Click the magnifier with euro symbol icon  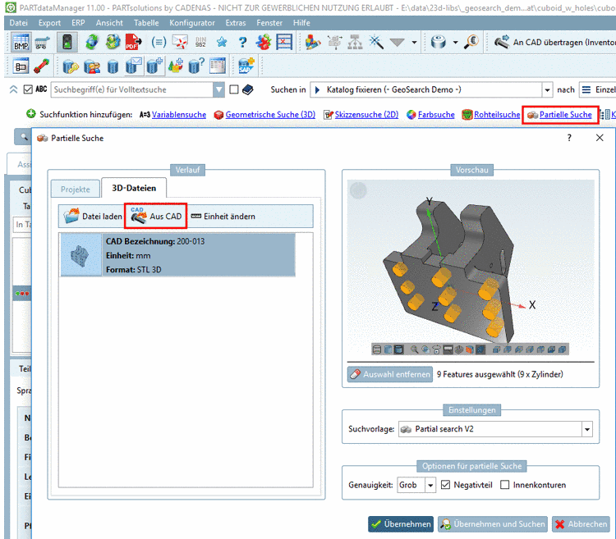click(471, 42)
